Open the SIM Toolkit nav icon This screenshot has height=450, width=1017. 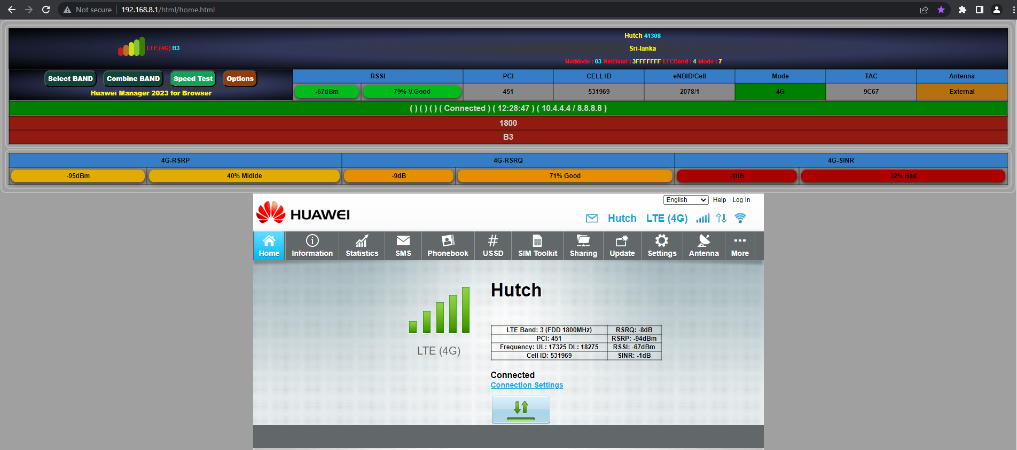pos(537,241)
